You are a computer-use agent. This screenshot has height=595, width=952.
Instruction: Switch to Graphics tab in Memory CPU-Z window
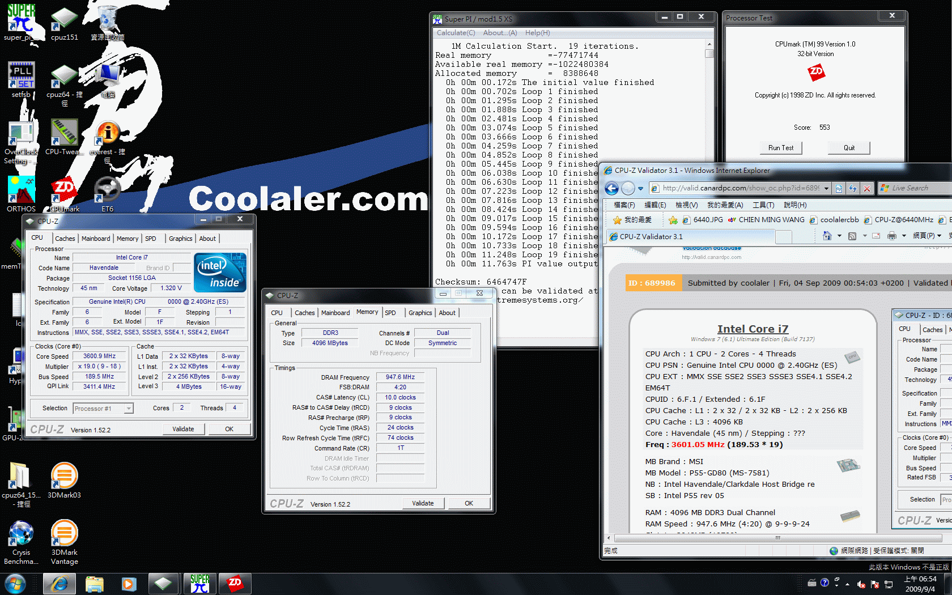click(x=420, y=313)
